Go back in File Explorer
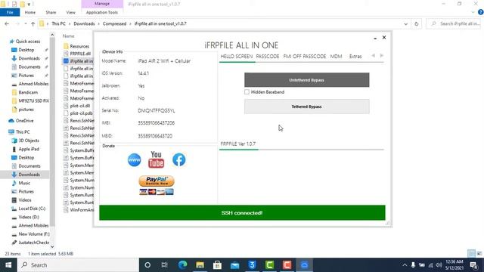Image resolution: width=484 pixels, height=272 pixels. click(x=7, y=23)
